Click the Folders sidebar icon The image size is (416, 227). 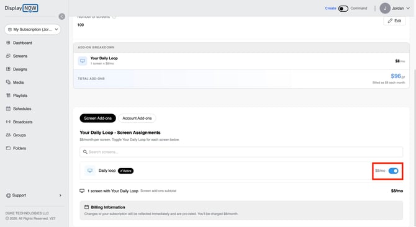pos(8,148)
